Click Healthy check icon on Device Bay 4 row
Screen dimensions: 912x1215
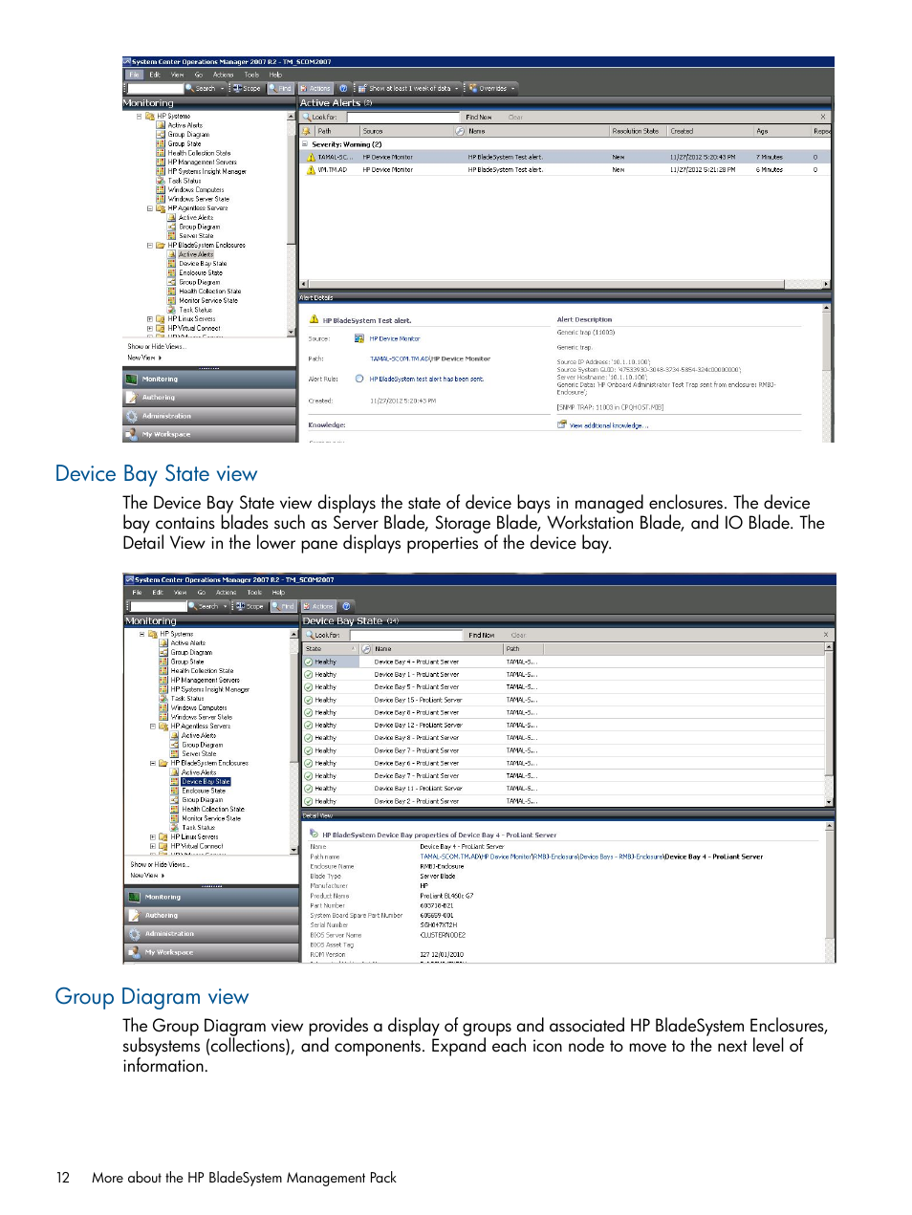pyautogui.click(x=309, y=662)
